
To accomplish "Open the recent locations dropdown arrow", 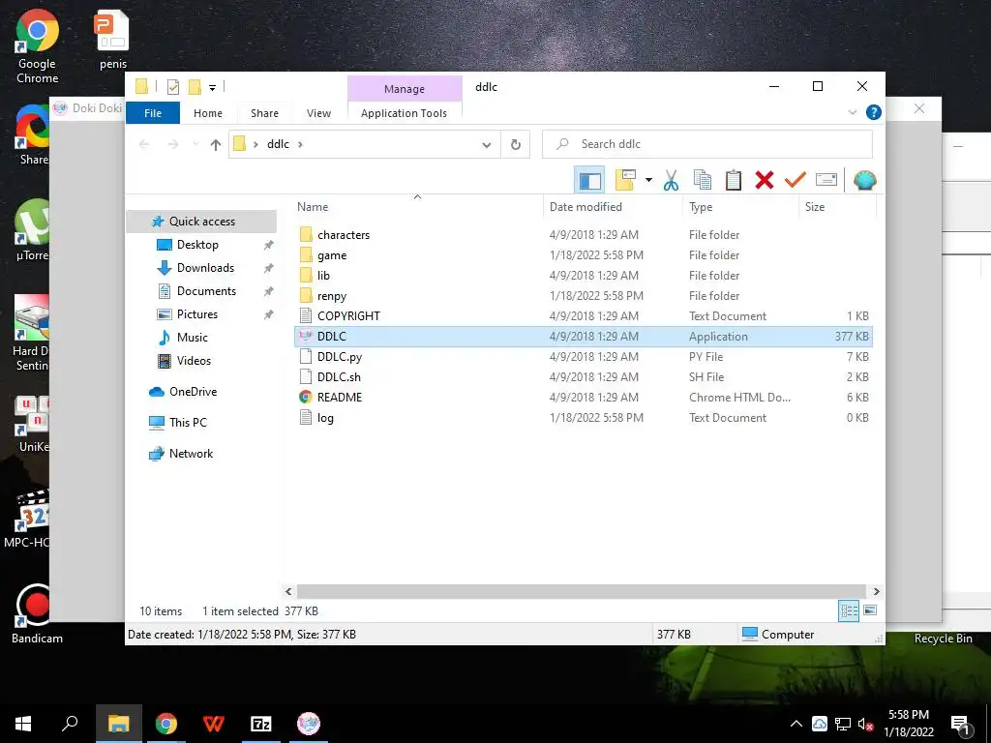I will click(x=195, y=145).
